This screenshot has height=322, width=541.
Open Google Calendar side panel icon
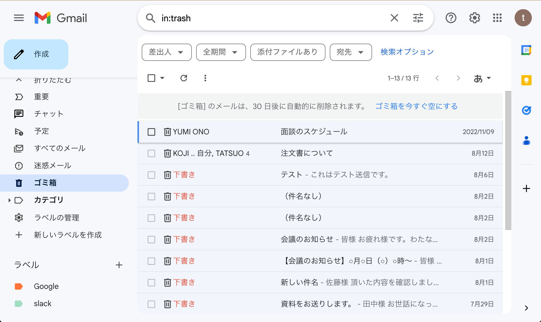[526, 50]
